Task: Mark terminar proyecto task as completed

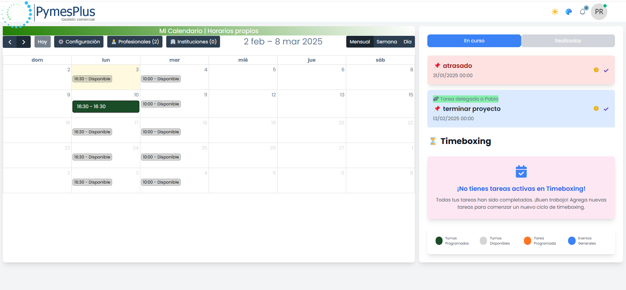Action: (x=606, y=109)
